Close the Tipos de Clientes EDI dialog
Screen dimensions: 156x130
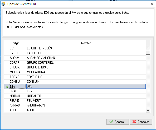[152, 4]
